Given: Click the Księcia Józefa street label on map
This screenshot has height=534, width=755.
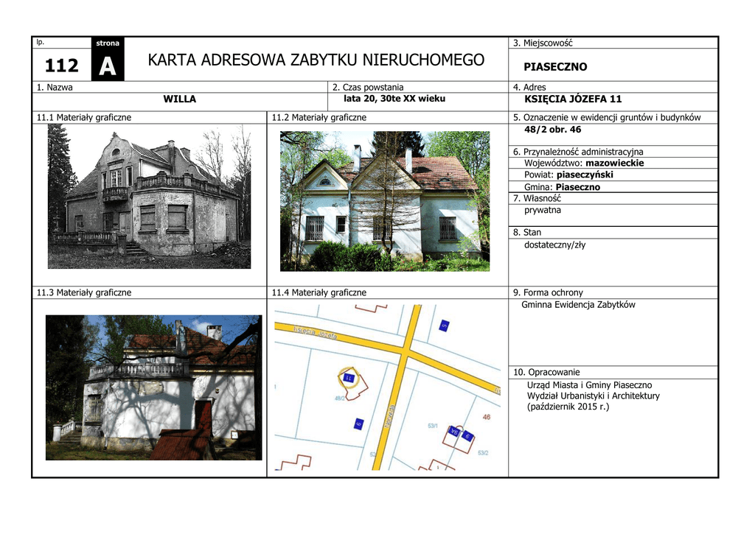Looking at the screenshot, I should click(x=315, y=333).
